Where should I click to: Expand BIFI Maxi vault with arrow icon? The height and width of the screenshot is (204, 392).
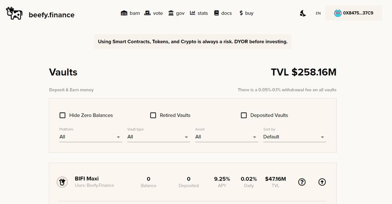click(x=322, y=182)
